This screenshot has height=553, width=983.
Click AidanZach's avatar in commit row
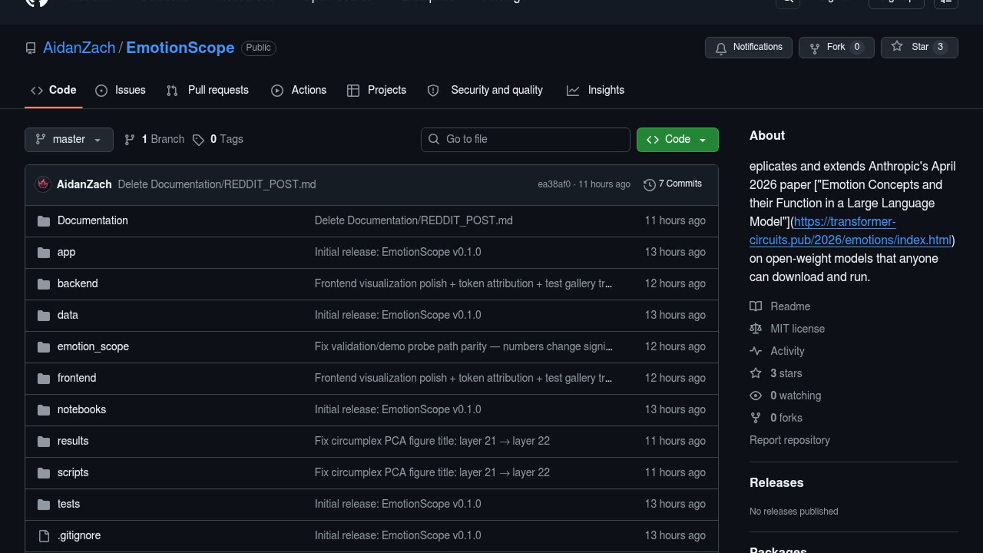click(x=43, y=184)
